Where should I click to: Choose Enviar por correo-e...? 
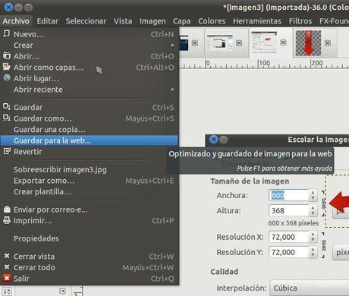point(89,209)
